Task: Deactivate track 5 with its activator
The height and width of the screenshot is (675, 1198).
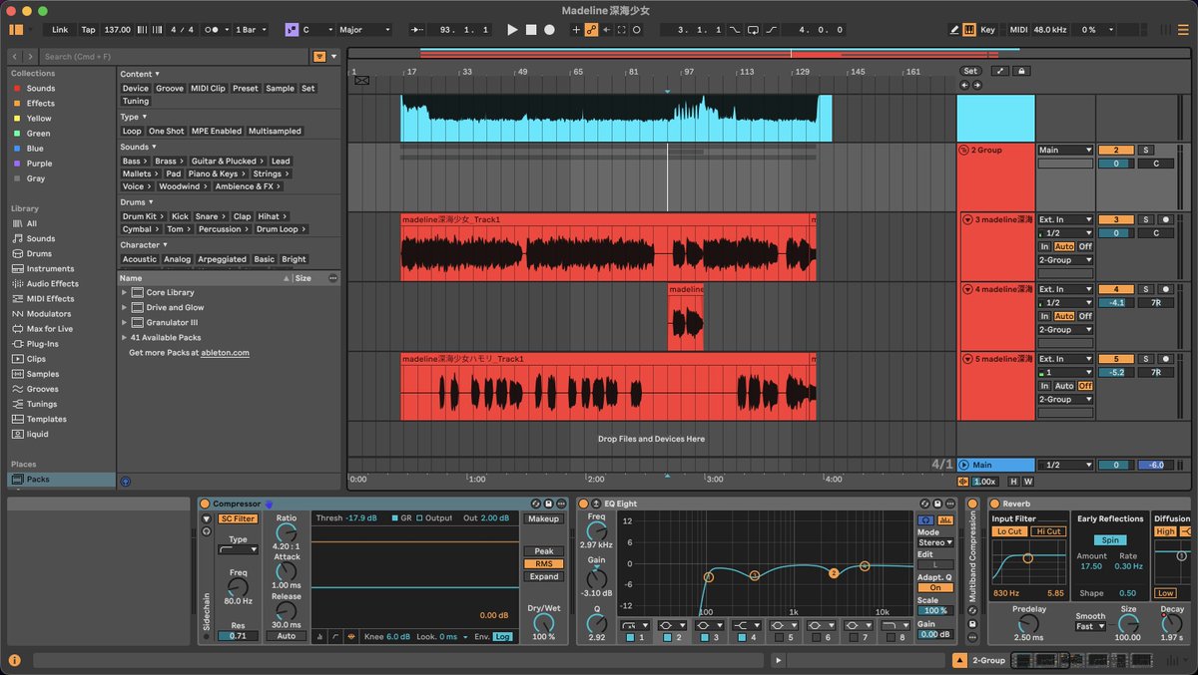Action: pos(1116,359)
